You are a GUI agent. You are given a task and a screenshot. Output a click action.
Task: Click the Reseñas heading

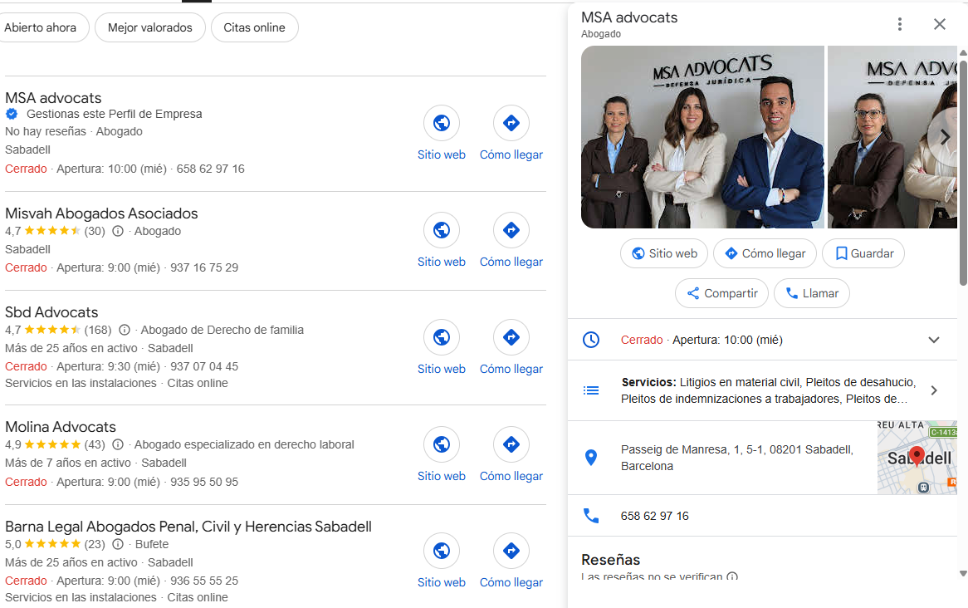pos(610,560)
